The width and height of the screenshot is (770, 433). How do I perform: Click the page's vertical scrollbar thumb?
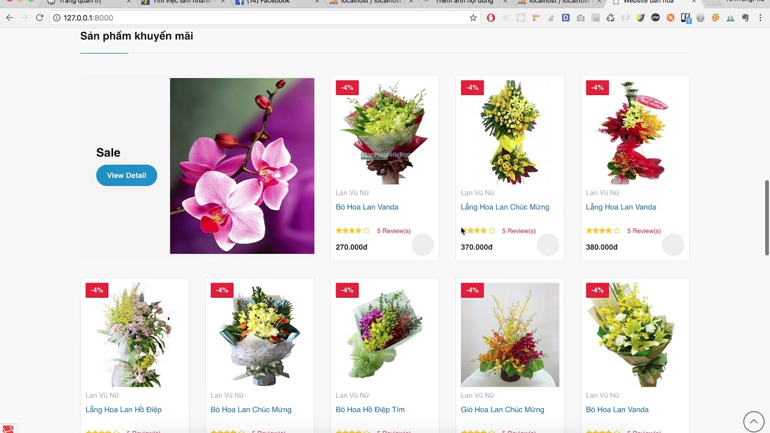point(766,218)
